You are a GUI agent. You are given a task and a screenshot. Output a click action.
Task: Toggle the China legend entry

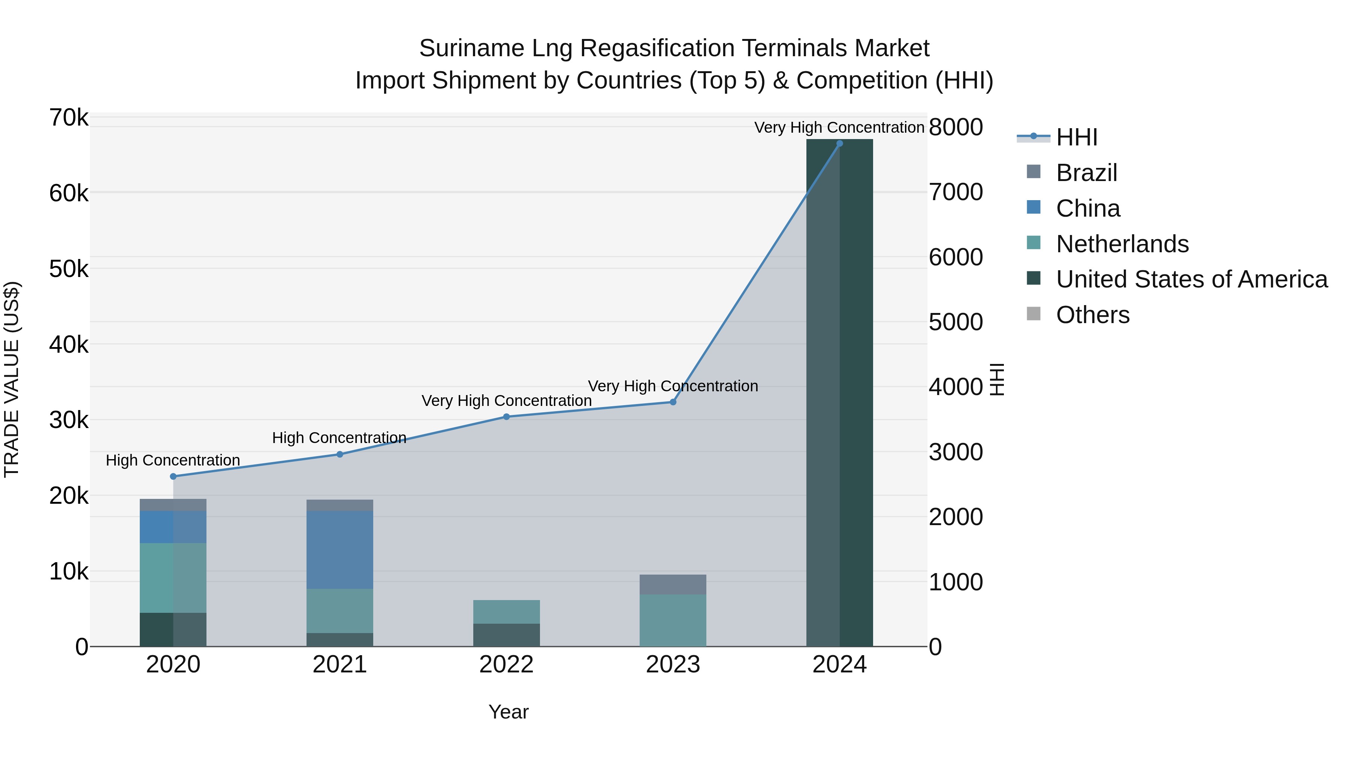pos(1073,208)
